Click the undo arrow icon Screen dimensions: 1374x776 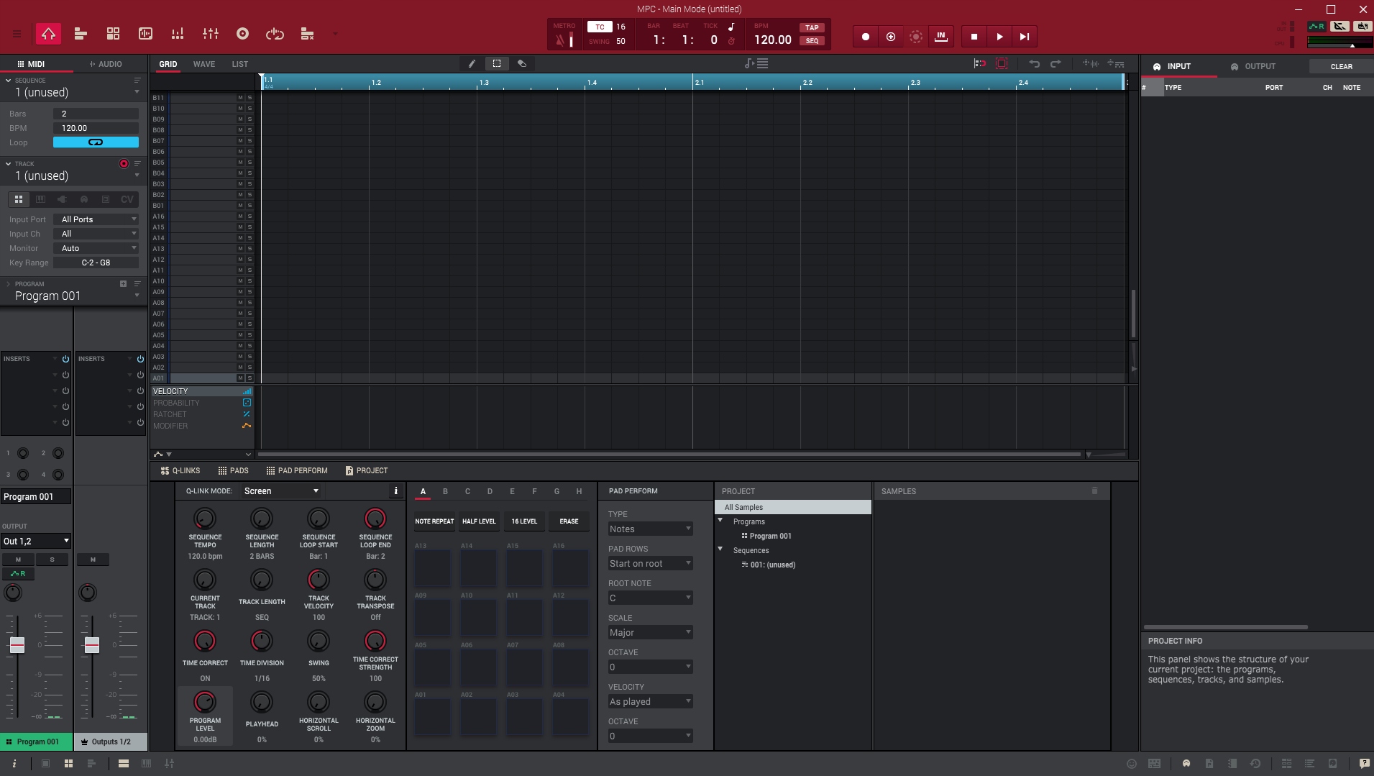pos(1034,64)
